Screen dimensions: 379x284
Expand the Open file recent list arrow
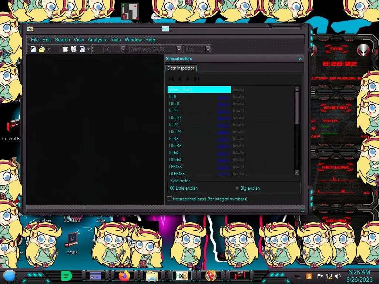(48, 49)
